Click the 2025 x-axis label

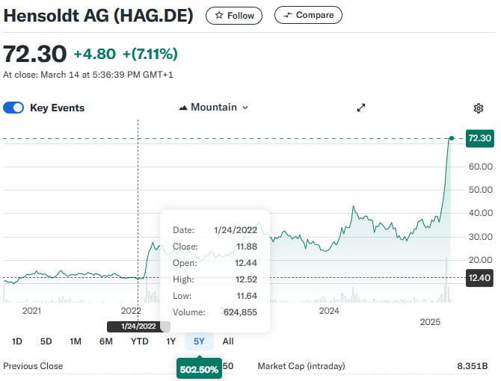tap(430, 322)
